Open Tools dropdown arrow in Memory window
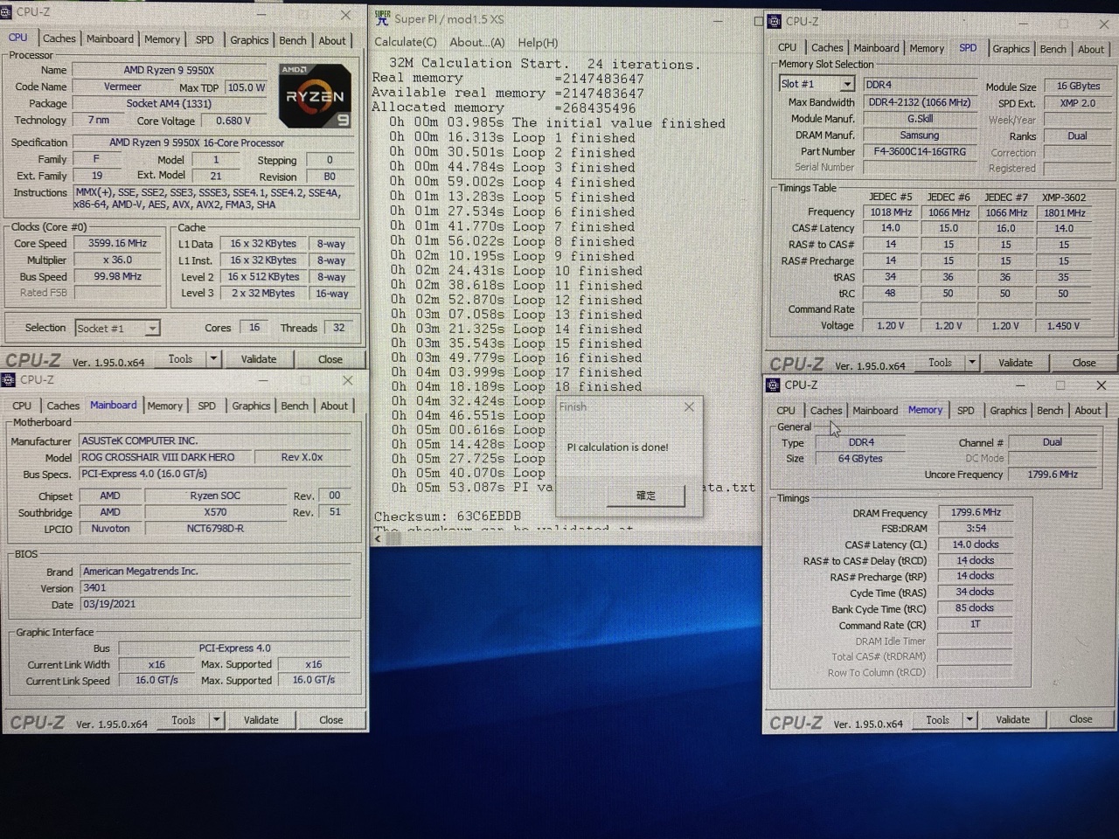The height and width of the screenshot is (839, 1119). pos(970,720)
